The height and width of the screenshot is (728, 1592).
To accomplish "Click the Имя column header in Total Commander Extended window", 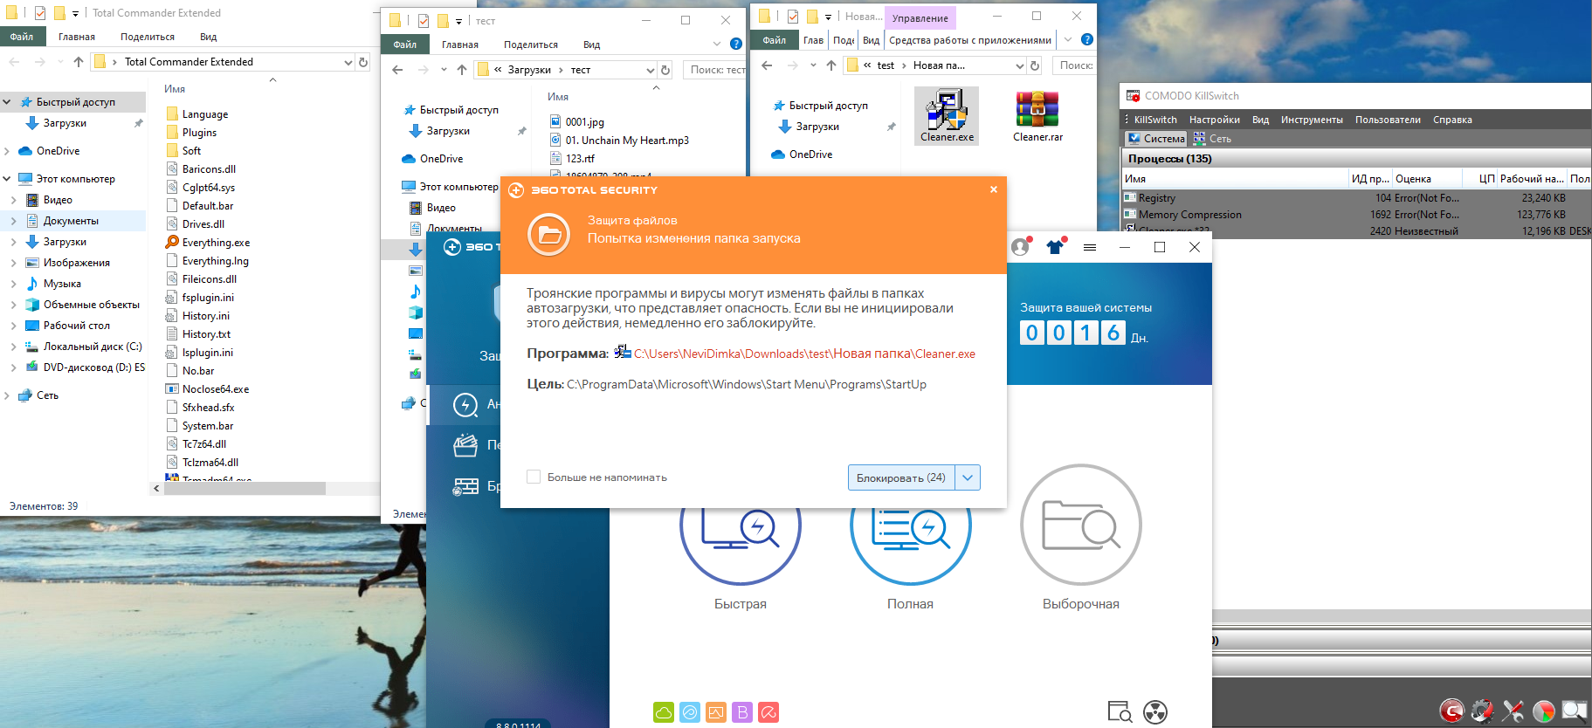I will pyautogui.click(x=175, y=89).
